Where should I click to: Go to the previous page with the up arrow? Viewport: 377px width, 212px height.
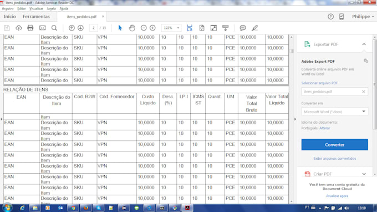pyautogui.click(x=72, y=28)
